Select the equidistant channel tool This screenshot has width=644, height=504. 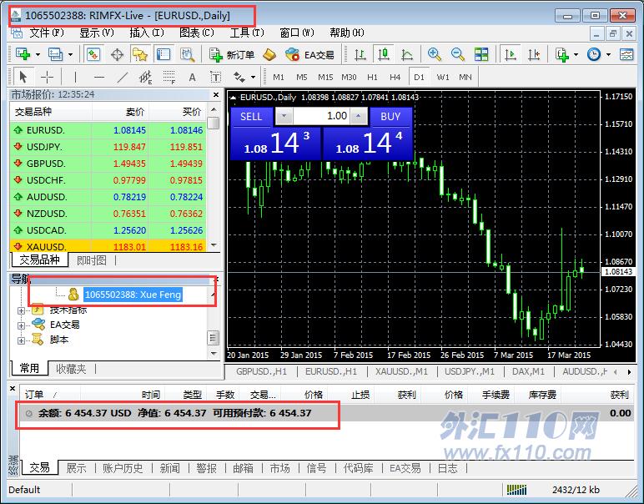click(146, 77)
